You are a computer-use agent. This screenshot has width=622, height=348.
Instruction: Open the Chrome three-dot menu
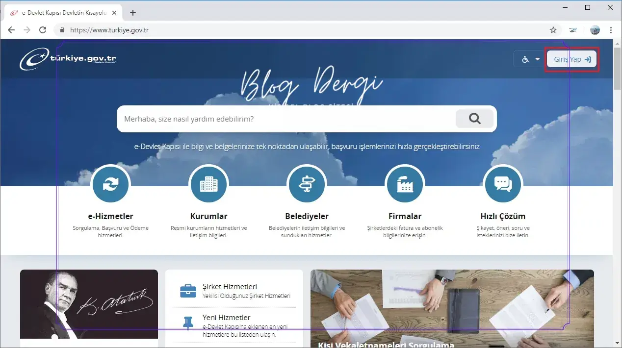point(611,30)
